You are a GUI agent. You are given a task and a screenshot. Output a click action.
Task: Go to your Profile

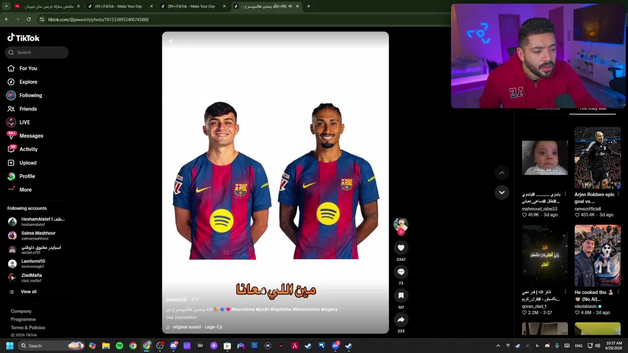[21, 176]
